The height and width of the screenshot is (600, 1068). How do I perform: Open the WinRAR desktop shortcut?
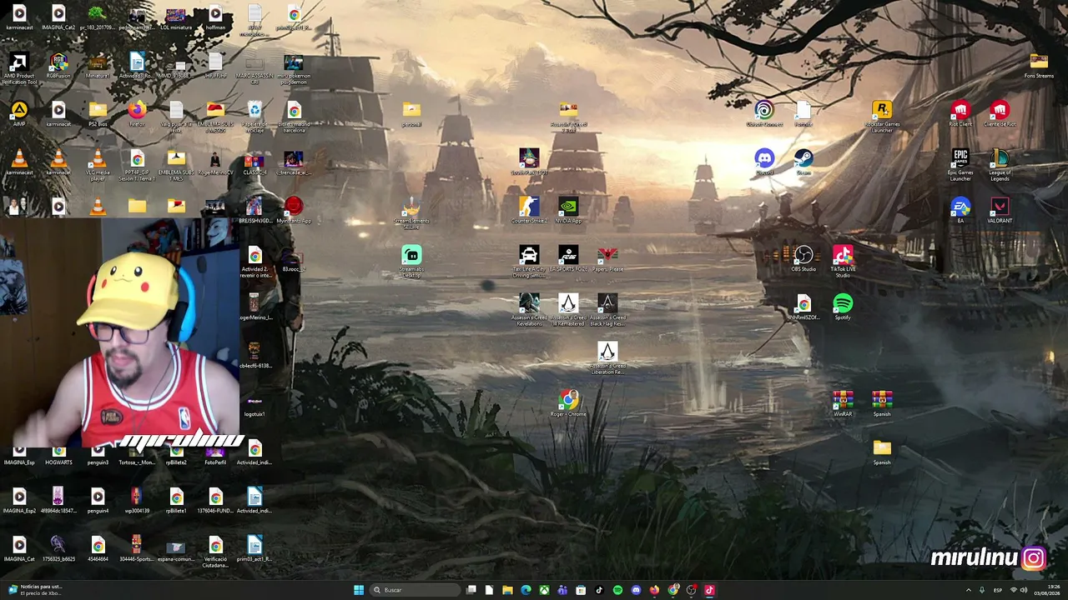click(x=843, y=405)
